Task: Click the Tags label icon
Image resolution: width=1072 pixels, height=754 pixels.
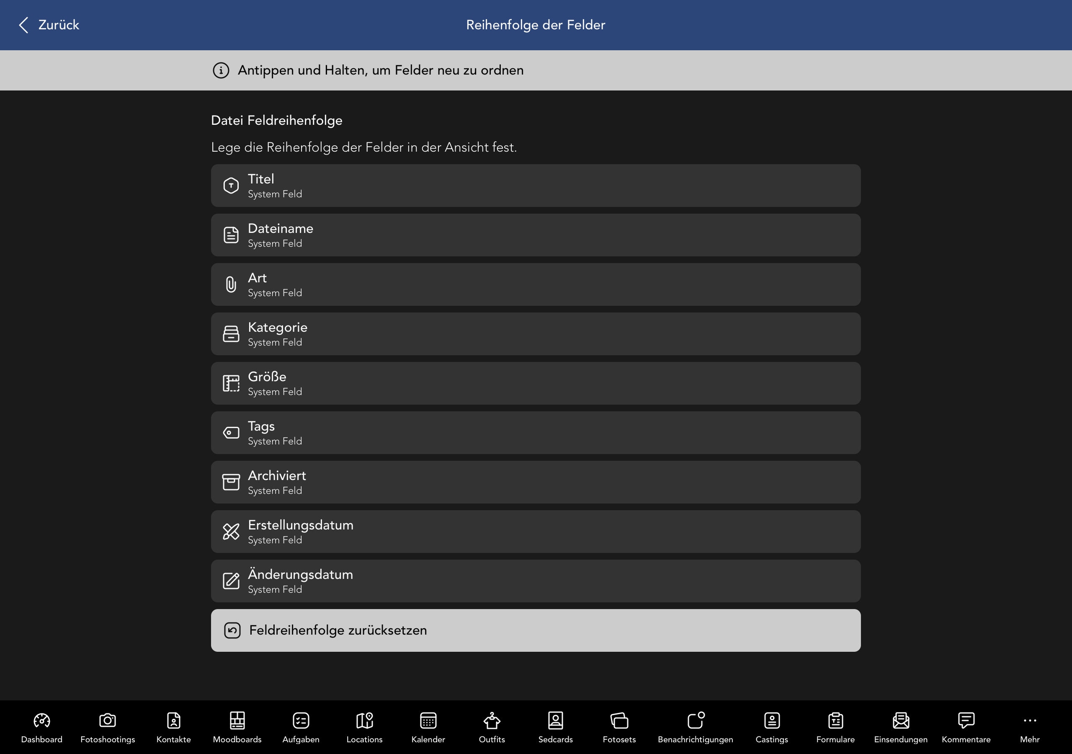Action: pyautogui.click(x=231, y=433)
